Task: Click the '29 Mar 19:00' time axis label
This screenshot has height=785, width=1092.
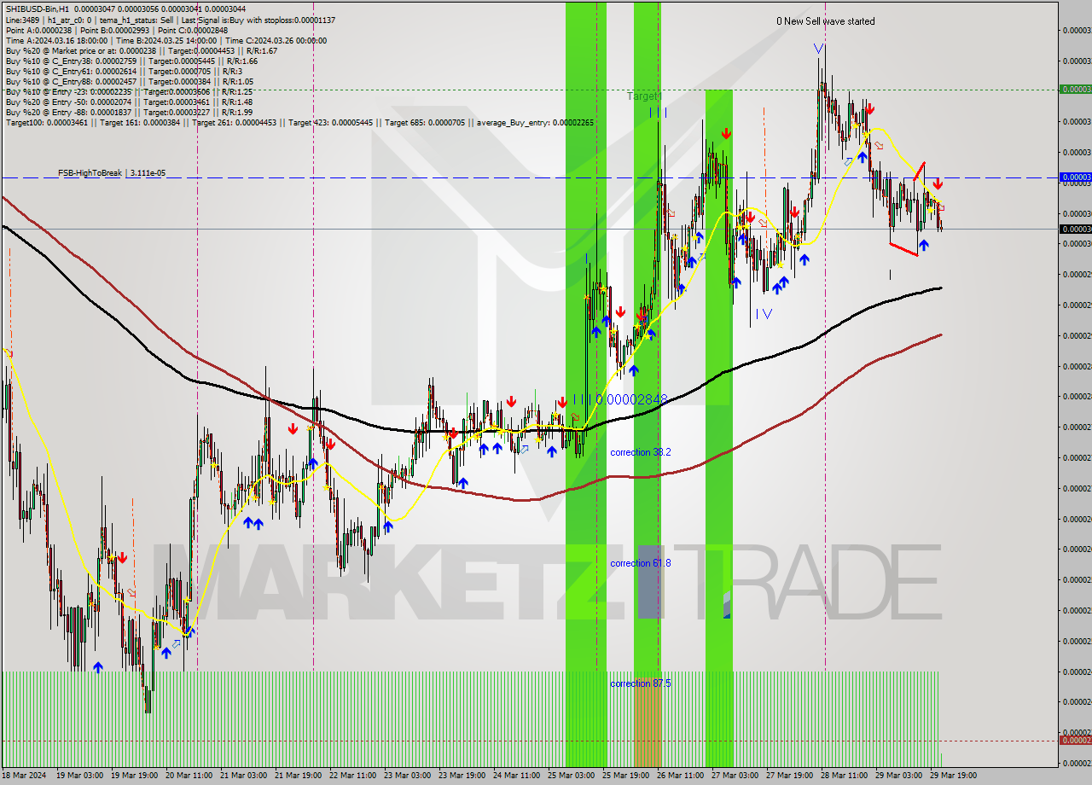Action: point(953,776)
